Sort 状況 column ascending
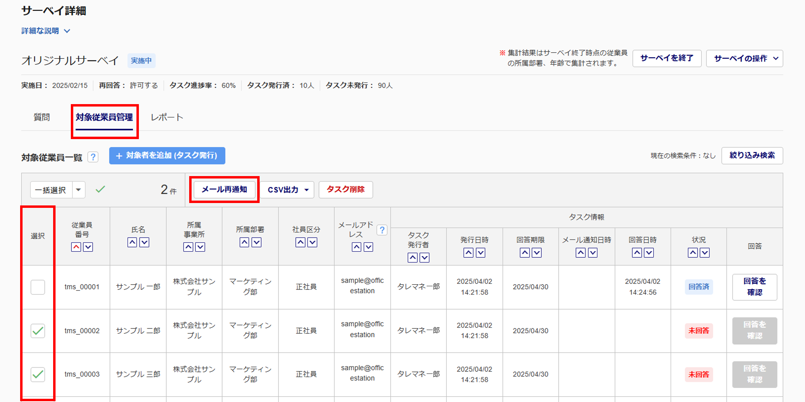Screen dimensions: 805x402 tap(693, 252)
